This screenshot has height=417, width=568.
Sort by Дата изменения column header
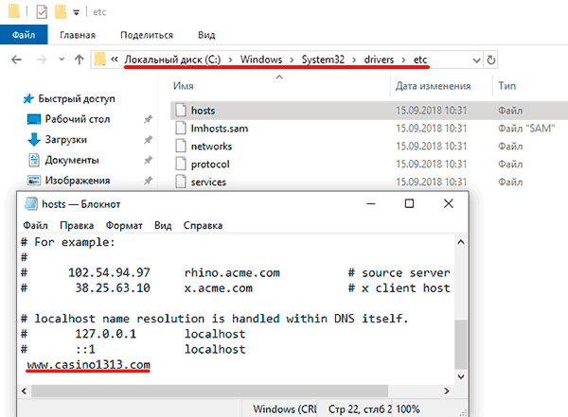click(x=434, y=86)
